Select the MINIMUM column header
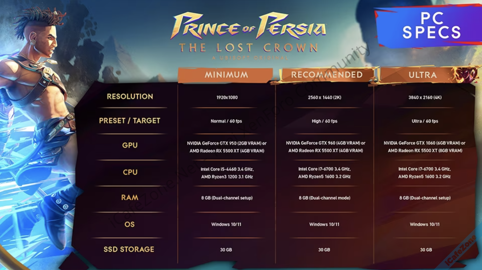Image resolution: width=482 pixels, height=270 pixels. (x=226, y=75)
